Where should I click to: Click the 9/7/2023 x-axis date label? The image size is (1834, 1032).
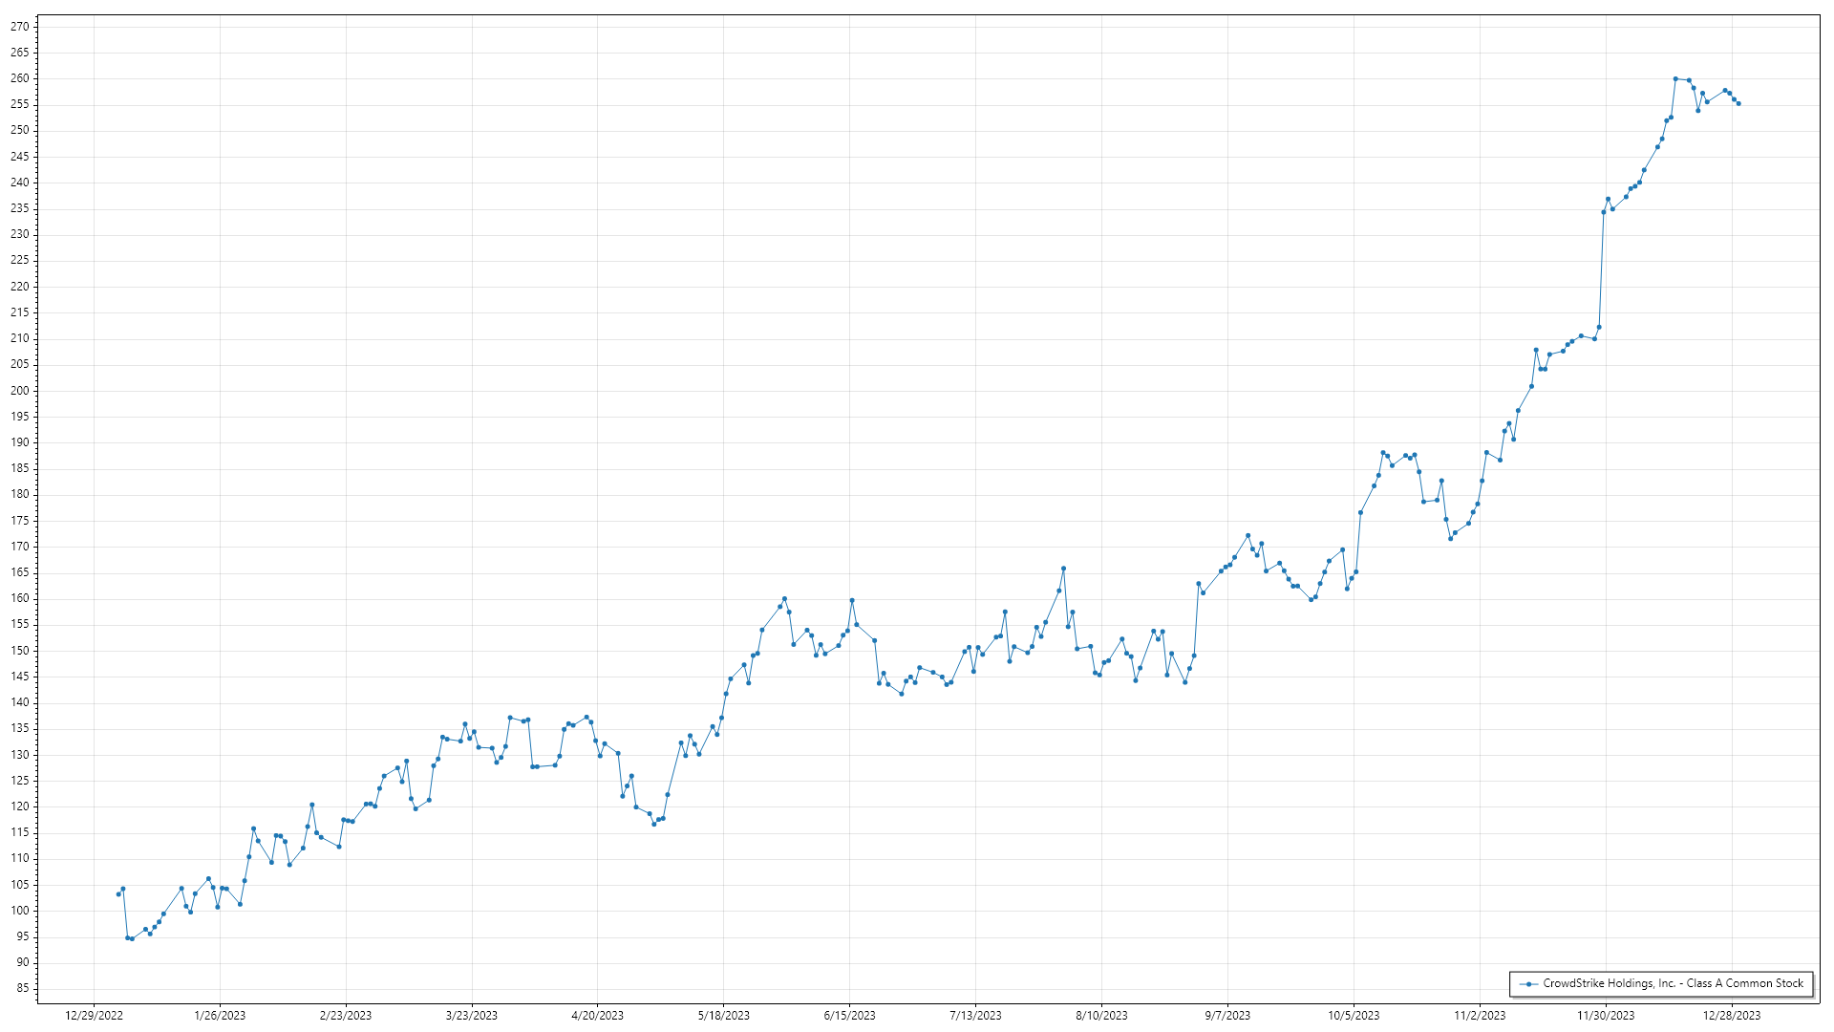[1227, 1016]
